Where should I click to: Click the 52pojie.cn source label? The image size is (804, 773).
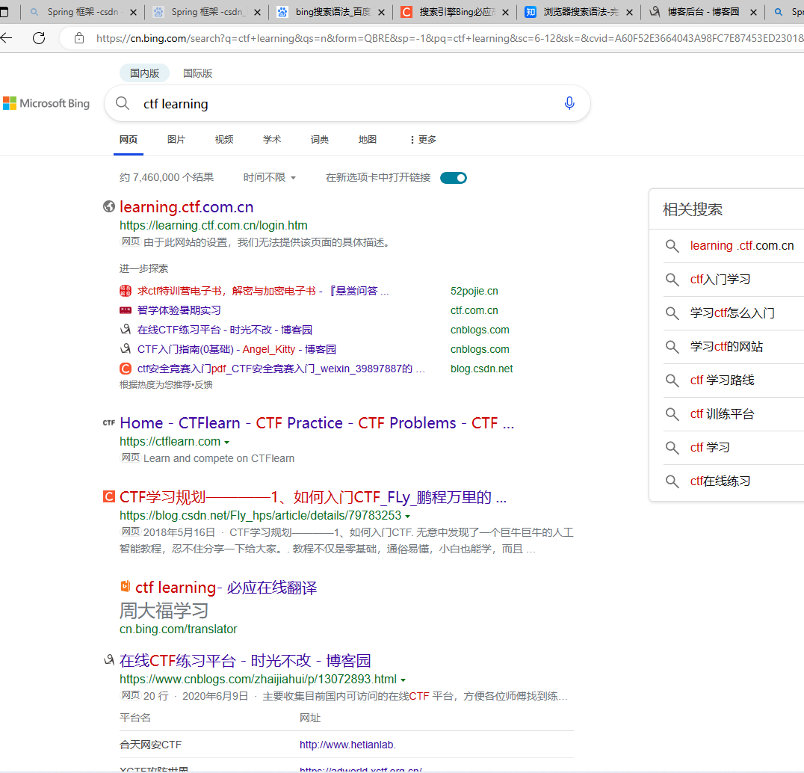(x=474, y=292)
